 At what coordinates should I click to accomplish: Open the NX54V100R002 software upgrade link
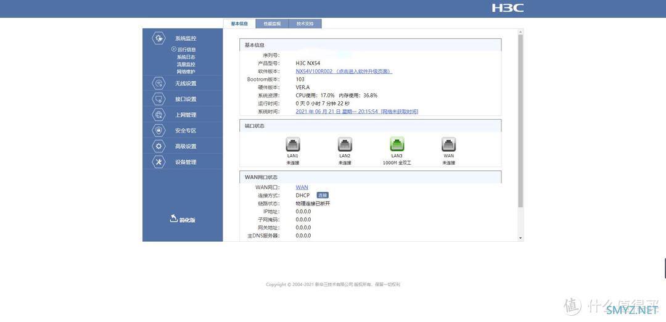pyautogui.click(x=343, y=72)
